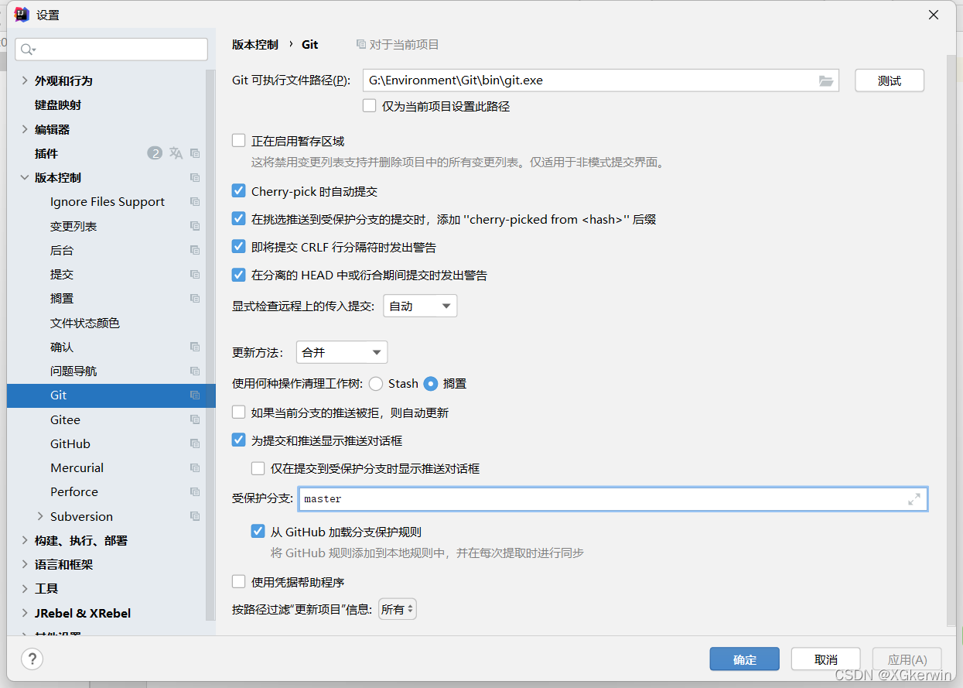The width and height of the screenshot is (963, 688).
Task: Toggle 仅在提交到受保护分支时显示推送对话框
Action: 258,468
